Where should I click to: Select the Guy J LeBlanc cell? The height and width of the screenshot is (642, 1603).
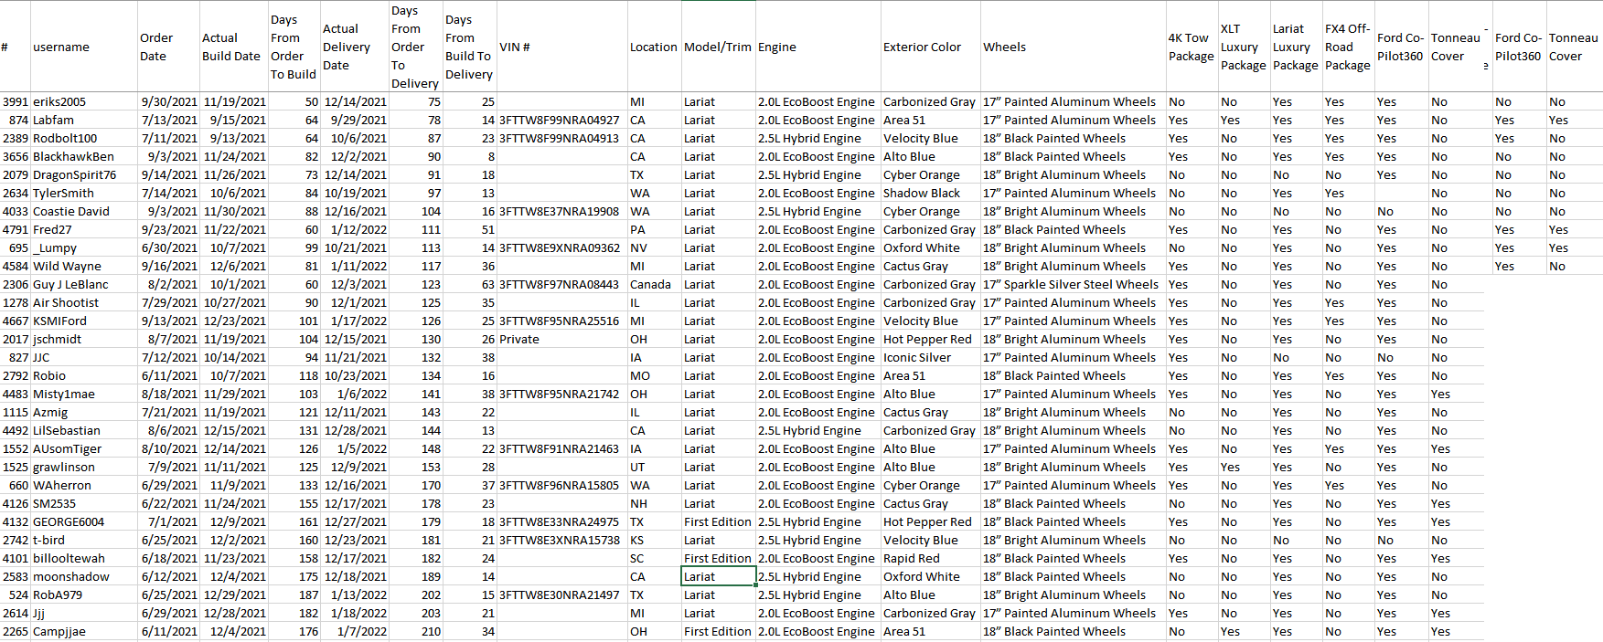tap(83, 284)
